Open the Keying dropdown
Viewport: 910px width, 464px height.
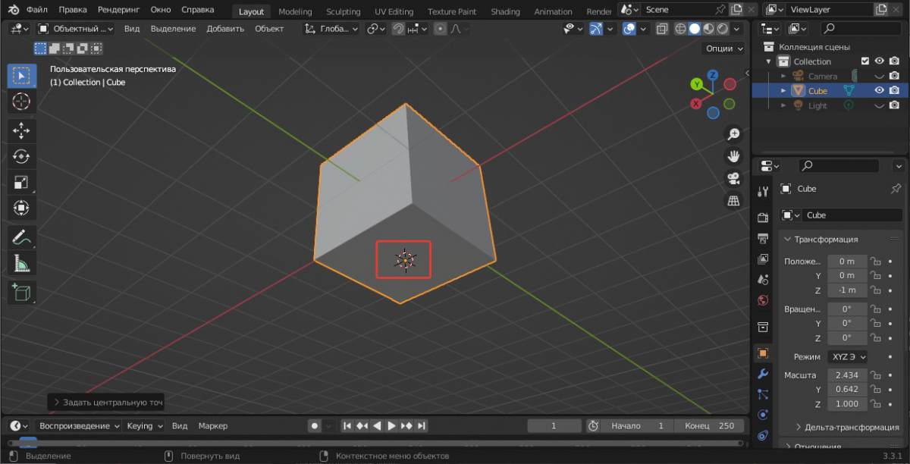pos(144,426)
